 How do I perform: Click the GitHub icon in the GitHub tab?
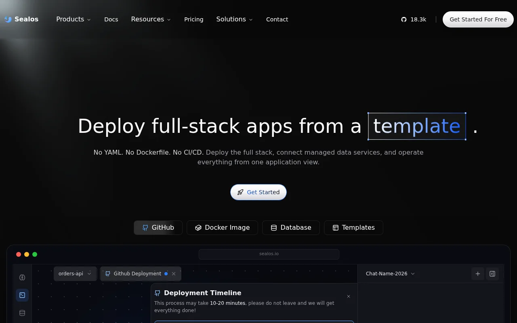[x=145, y=228]
